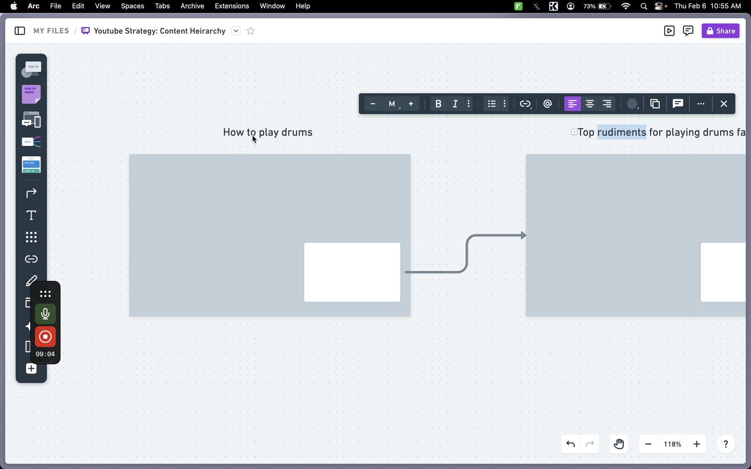The image size is (751, 469).
Task: Set text alignment to center
Action: 590,104
